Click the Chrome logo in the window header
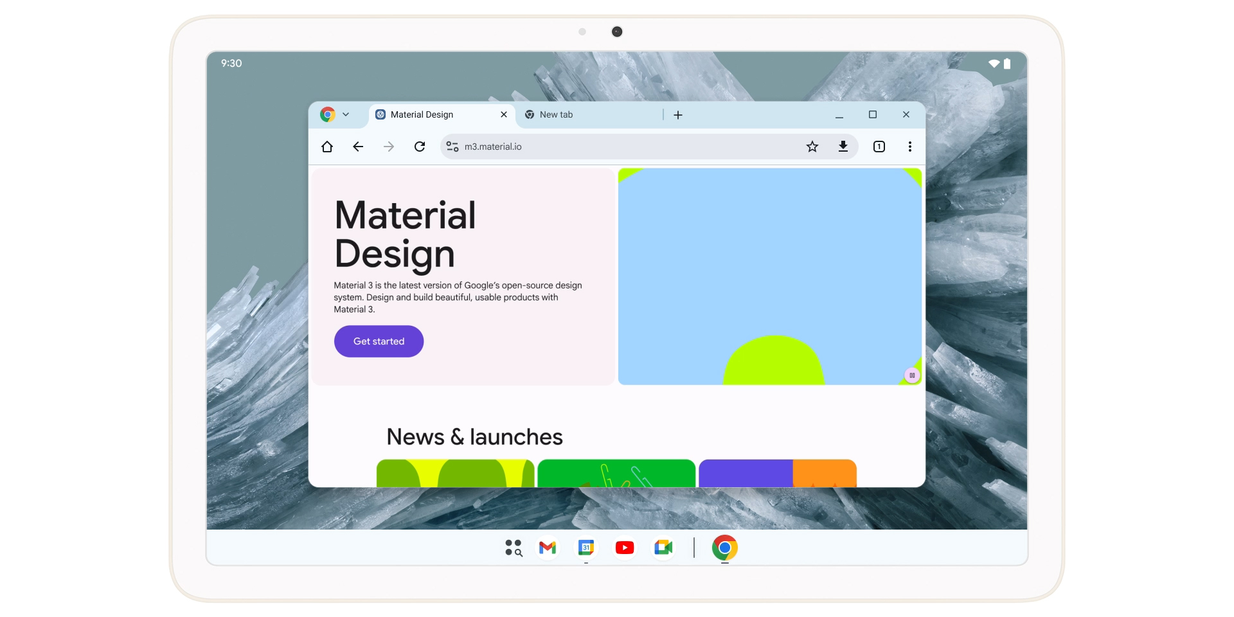Image resolution: width=1234 pixels, height=617 pixels. 328,114
